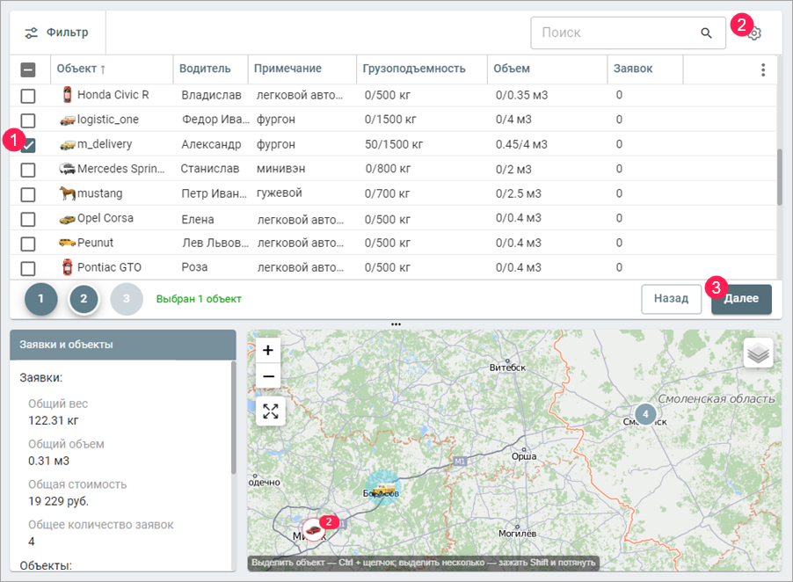This screenshot has width=793, height=582.
Task: Zoom in on the map
Action: 269,350
